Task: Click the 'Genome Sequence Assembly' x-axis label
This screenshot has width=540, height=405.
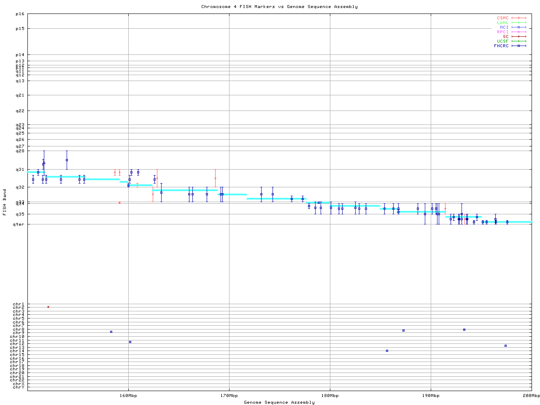Action: point(279,402)
